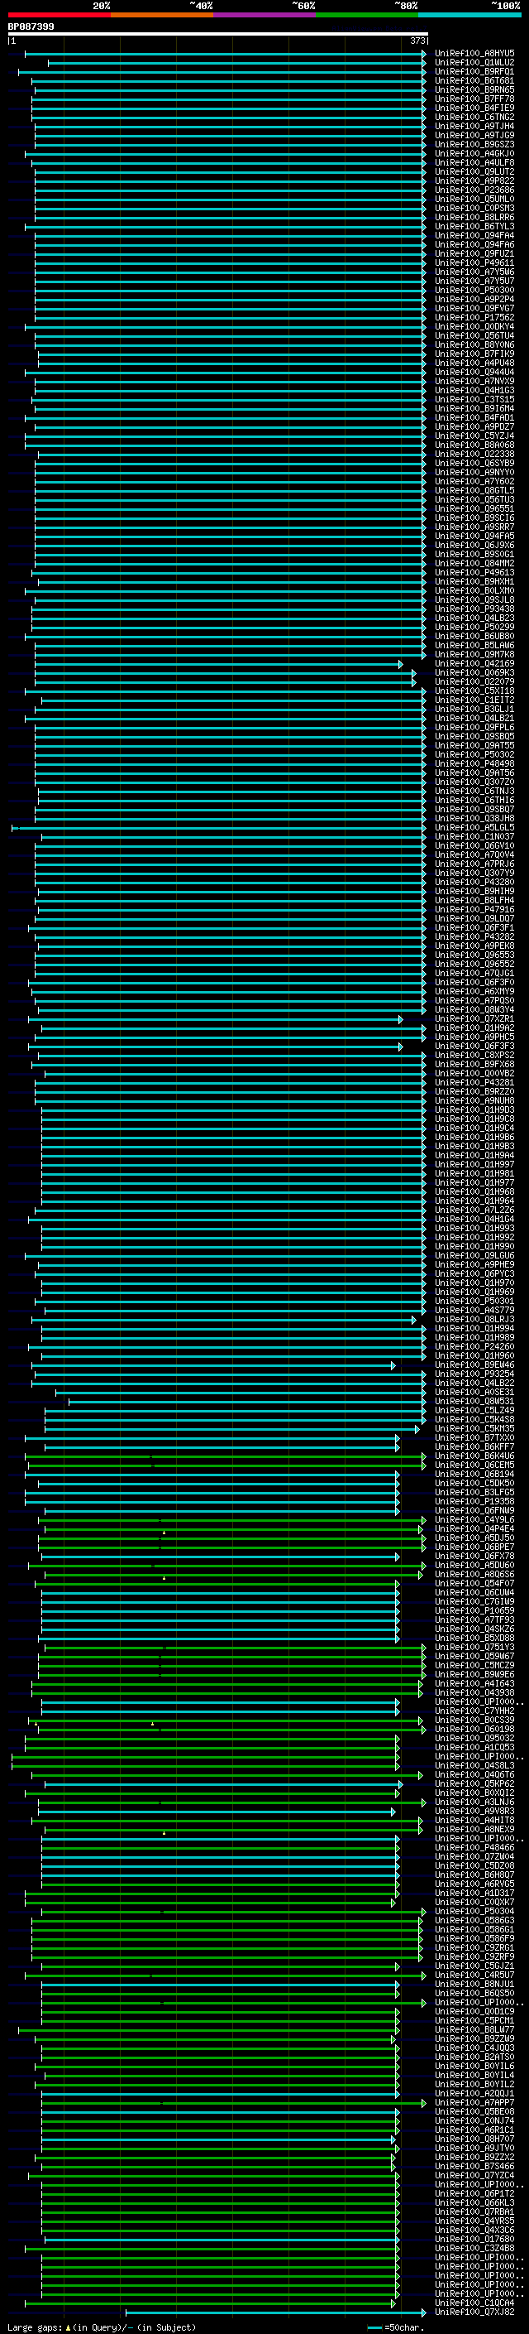The width and height of the screenshot is (529, 2334).
Task: Select the UniRef100_Q42169 label
Action: tap(474, 663)
